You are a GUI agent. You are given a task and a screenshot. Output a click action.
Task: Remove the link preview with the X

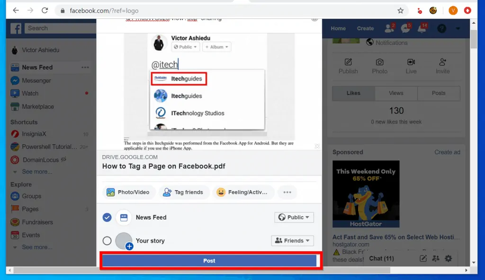(x=317, y=146)
